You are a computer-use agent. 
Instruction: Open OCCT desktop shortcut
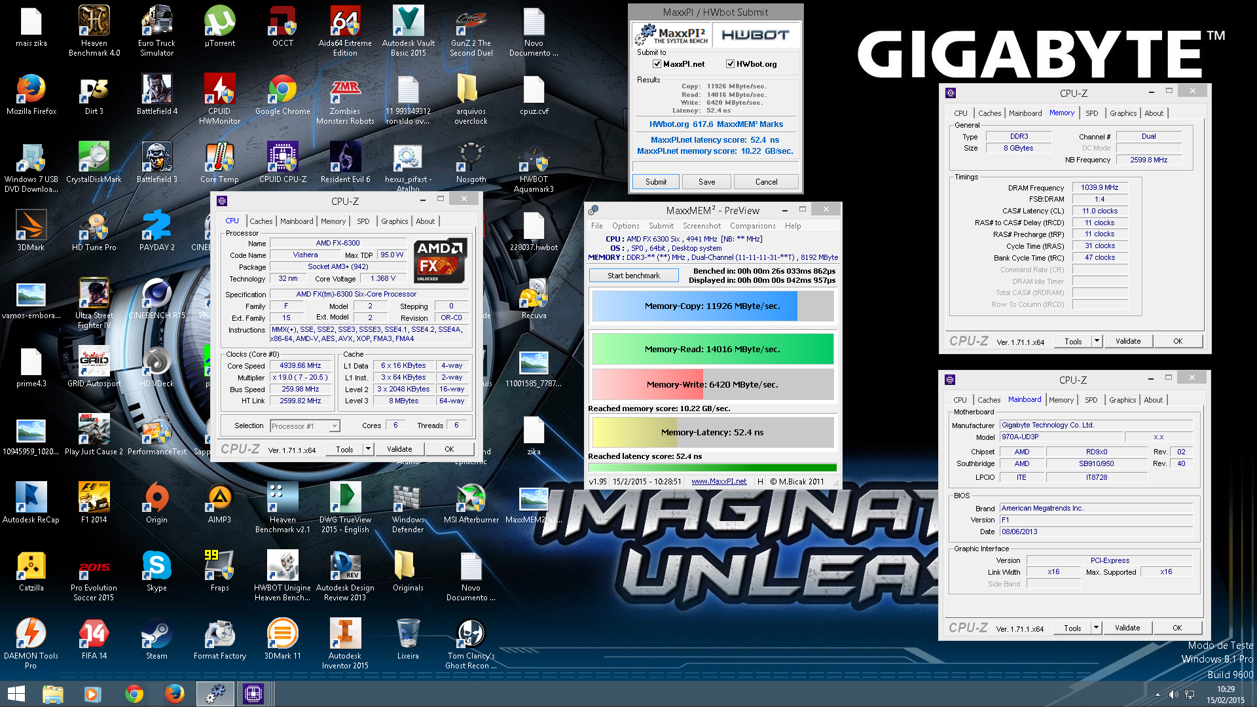(283, 26)
